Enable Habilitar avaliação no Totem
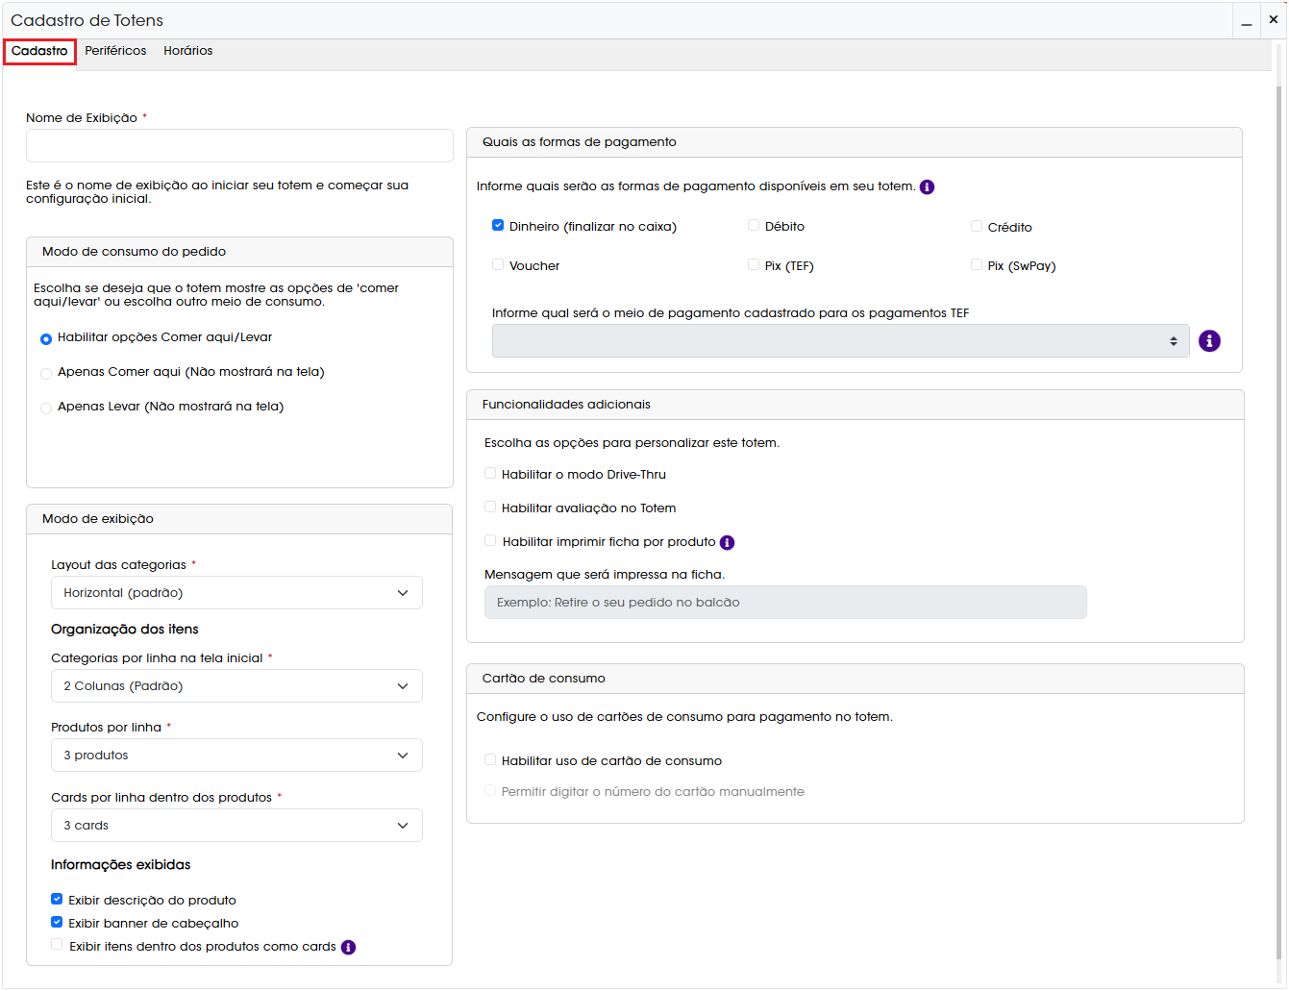Viewport: 1289px width, 991px height. click(x=490, y=508)
